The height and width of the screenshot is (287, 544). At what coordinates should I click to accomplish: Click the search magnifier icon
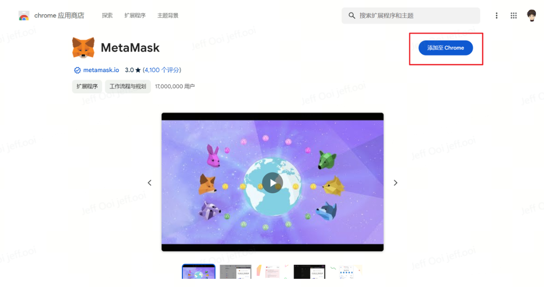click(352, 15)
